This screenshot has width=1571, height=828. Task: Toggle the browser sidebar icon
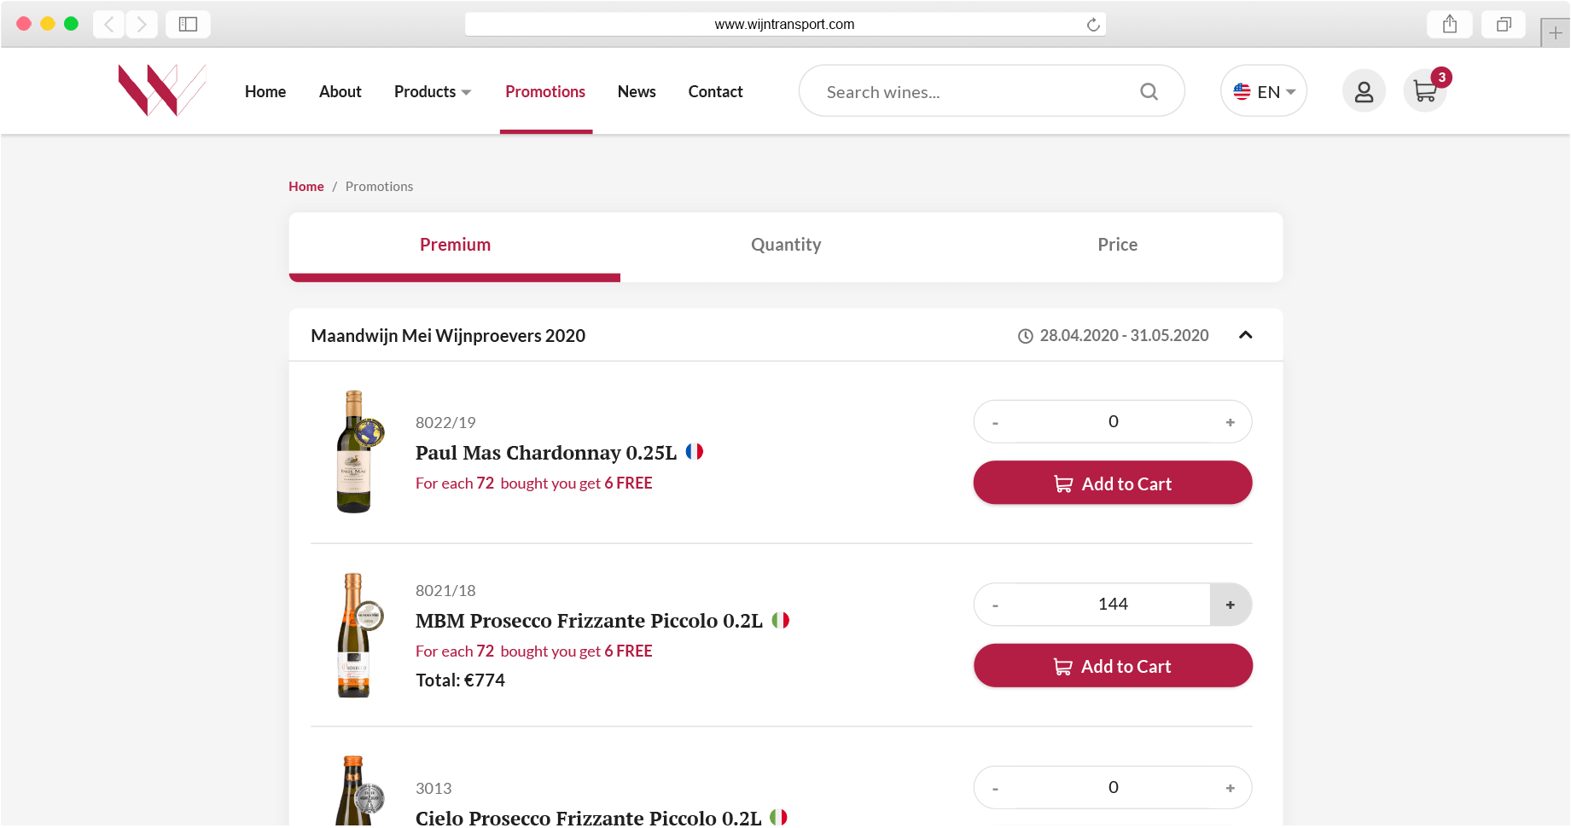pos(188,24)
